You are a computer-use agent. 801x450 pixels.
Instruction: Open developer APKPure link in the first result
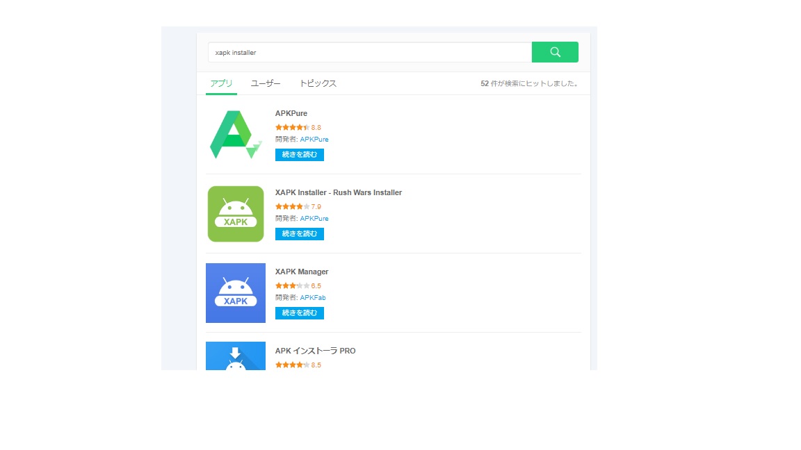[314, 140]
